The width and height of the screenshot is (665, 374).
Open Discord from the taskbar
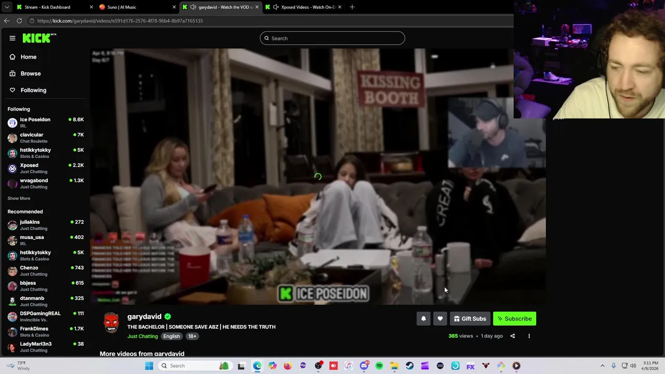click(x=364, y=366)
